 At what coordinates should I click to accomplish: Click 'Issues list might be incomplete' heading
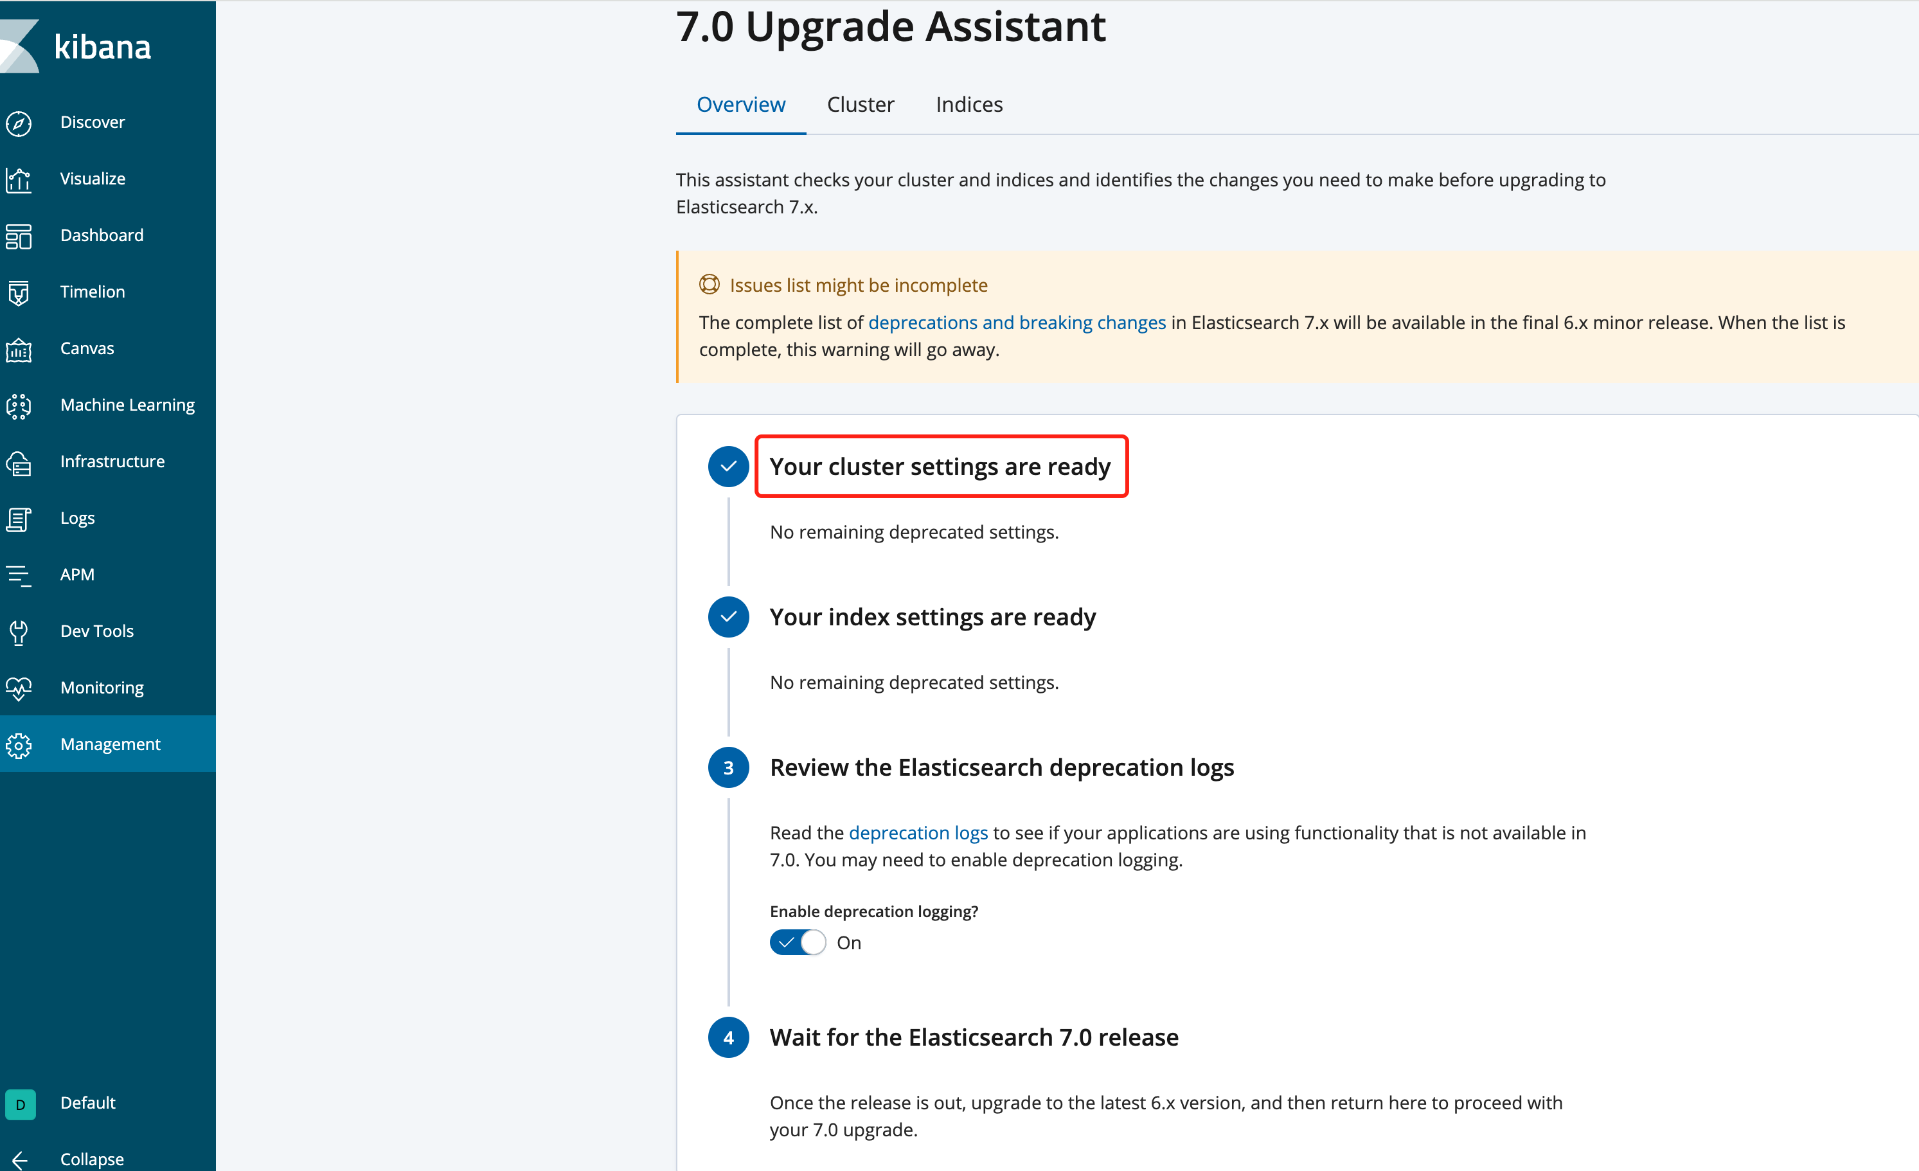[858, 285]
